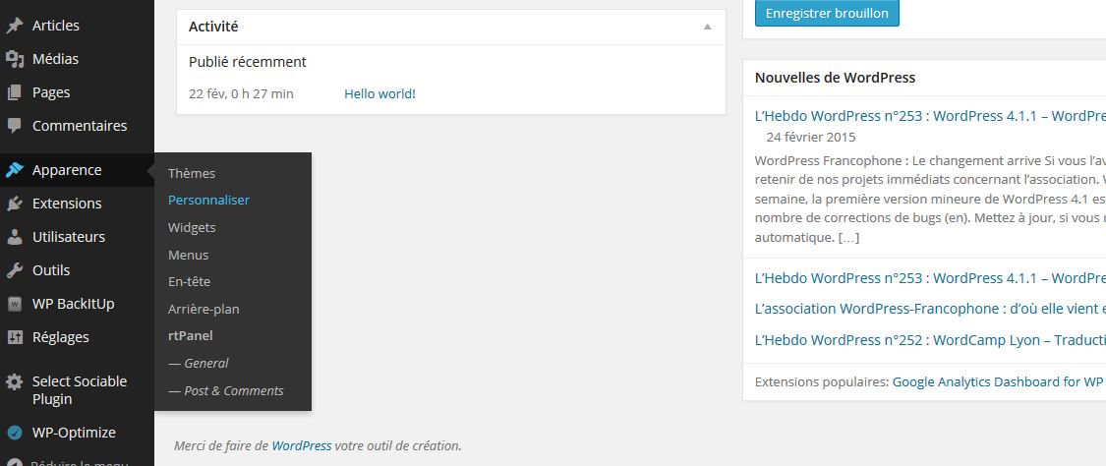1106x466 pixels.
Task: Click the Utilisateurs person icon
Action: tap(15, 237)
